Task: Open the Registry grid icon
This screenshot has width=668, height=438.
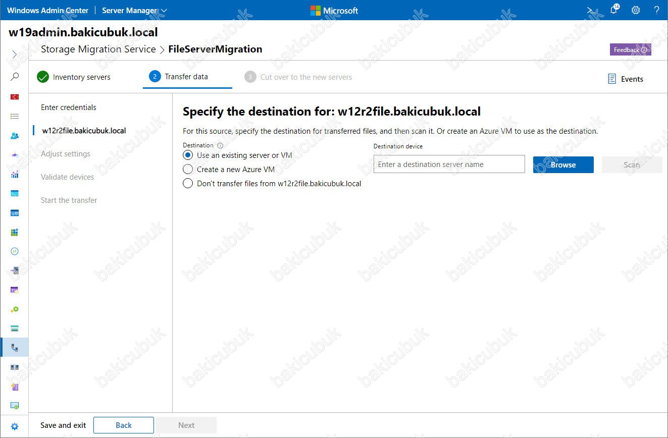Action: coord(15,232)
